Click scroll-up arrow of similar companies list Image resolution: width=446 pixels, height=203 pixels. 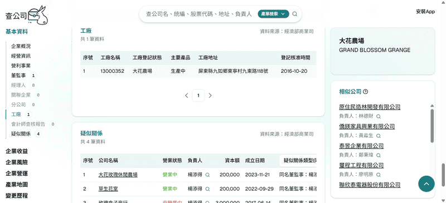pos(433,106)
